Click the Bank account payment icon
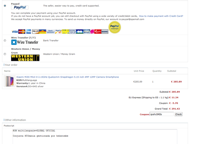Image resolution: width=197 pixels, height=144 pixels. point(50,32)
